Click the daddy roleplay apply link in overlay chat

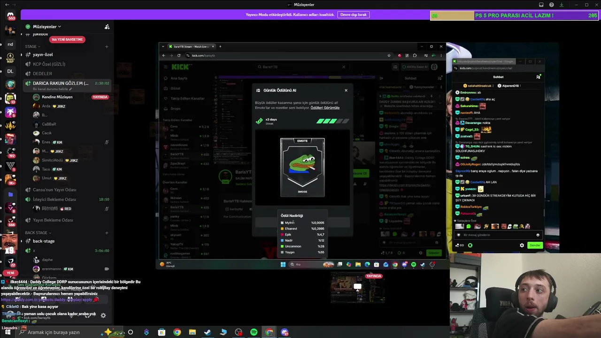46,300
